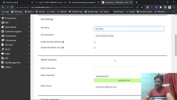Open the Wordtune bookmark
The height and width of the screenshot is (100, 177).
coord(160,12)
